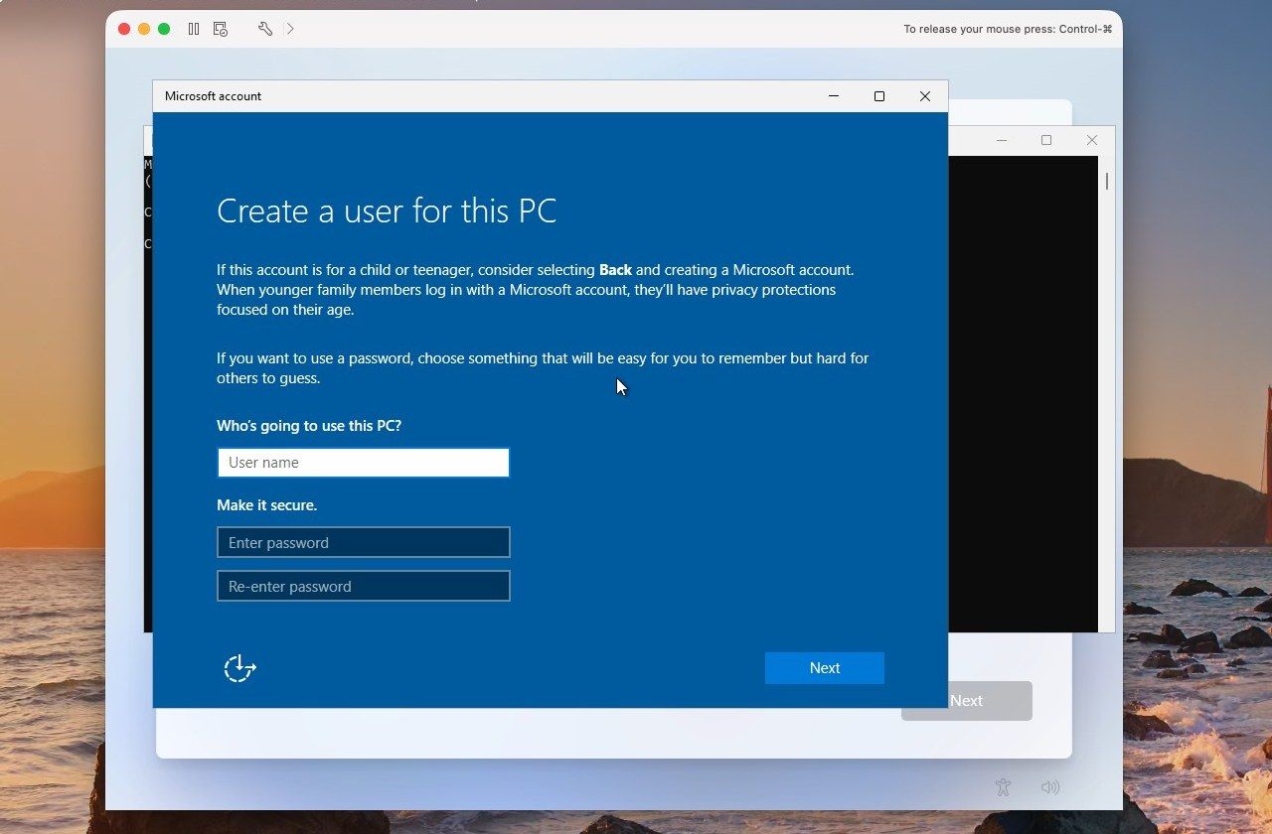The width and height of the screenshot is (1272, 834).
Task: Click the VM pause icon in toolbar
Action: coord(194,29)
